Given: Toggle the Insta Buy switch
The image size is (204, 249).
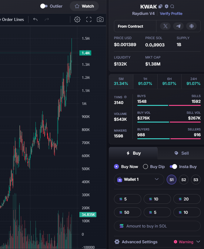Looking at the screenshot, I should [x=173, y=167].
